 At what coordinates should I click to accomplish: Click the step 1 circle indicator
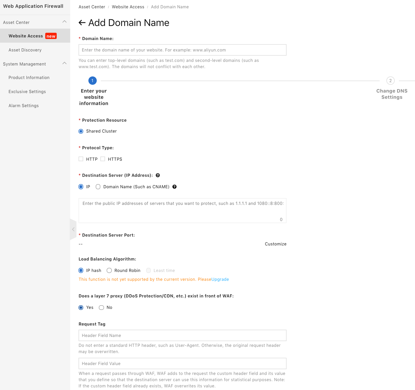[92, 81]
